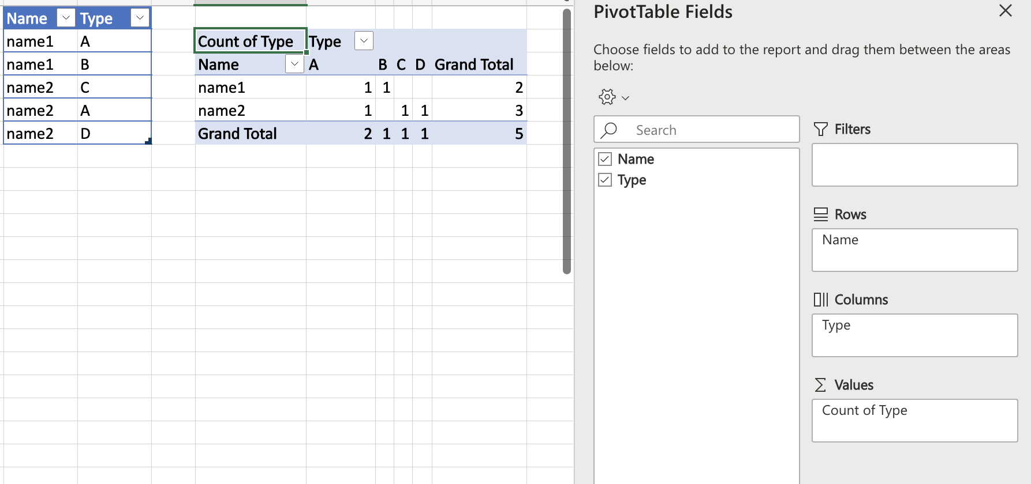1031x484 pixels.
Task: Select the Grand Total cell showing 5
Action: [518, 134]
